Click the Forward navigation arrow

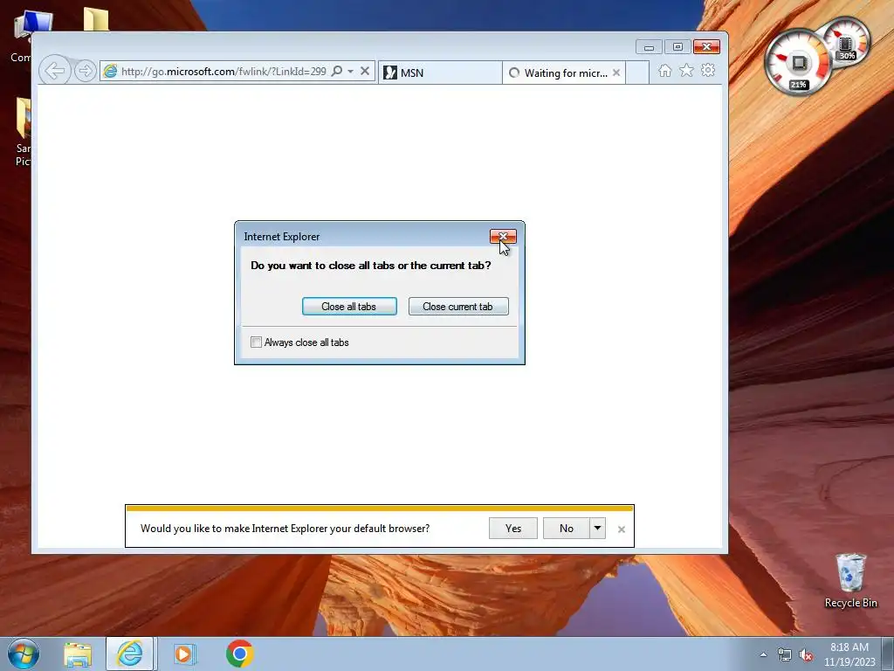pos(85,71)
